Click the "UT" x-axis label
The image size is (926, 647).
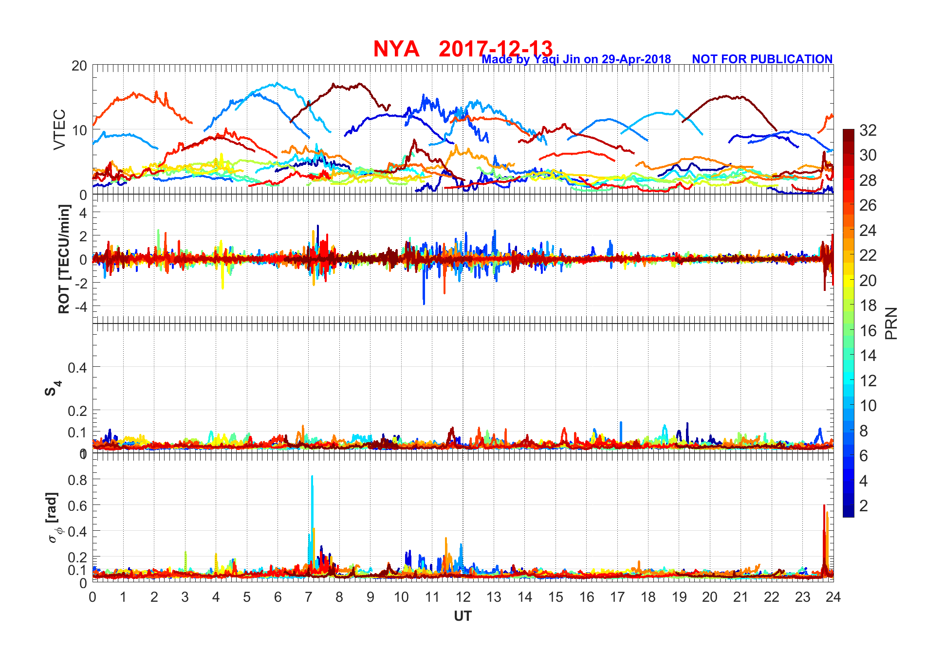[463, 616]
